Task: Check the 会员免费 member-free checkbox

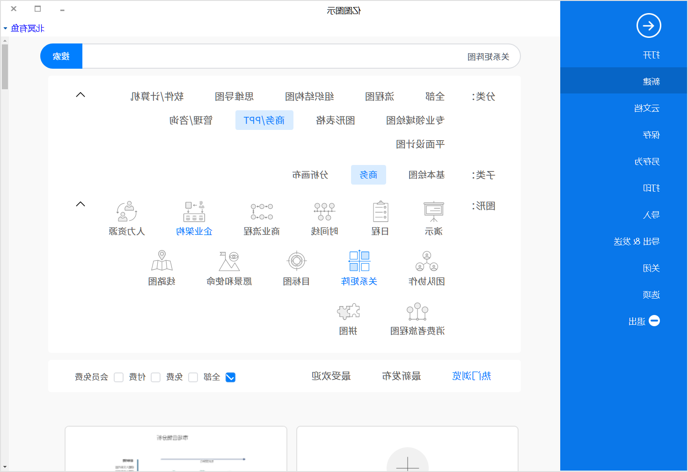Action: pos(118,377)
